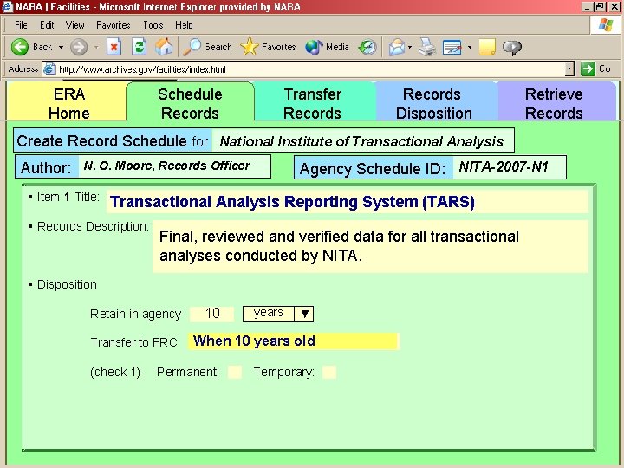Open the History icon
Viewport: 624px width, 468px height.
(x=367, y=47)
